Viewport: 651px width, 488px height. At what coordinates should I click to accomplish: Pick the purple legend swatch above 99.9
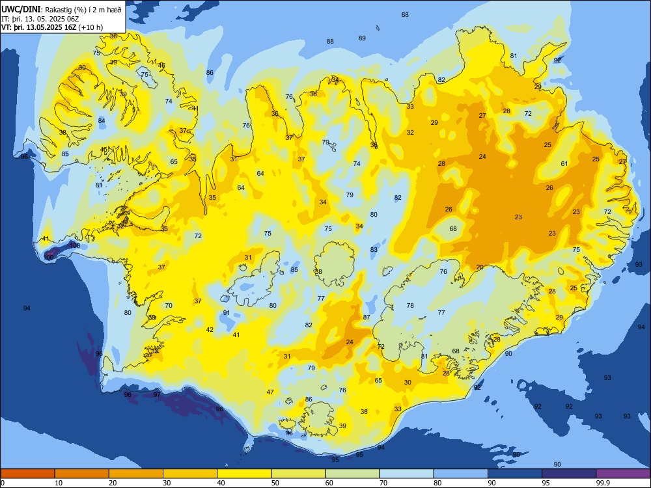[623, 474]
